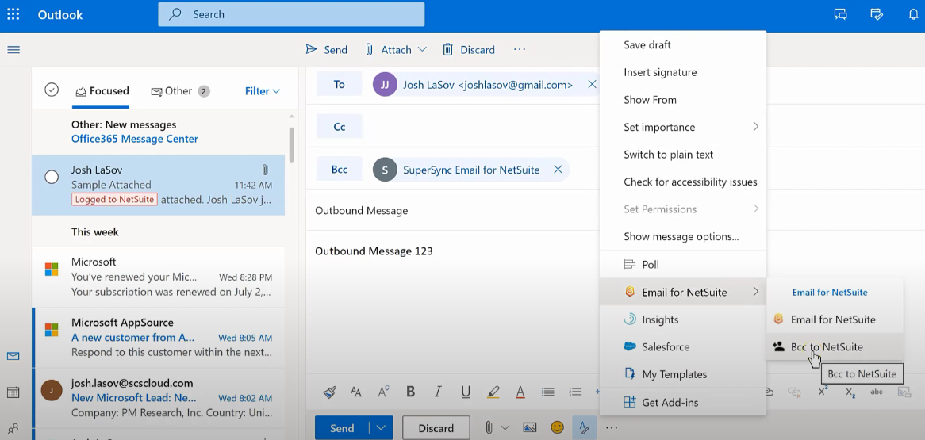The height and width of the screenshot is (440, 925).
Task: Open the app launcher waffle icon
Action: pos(13,15)
